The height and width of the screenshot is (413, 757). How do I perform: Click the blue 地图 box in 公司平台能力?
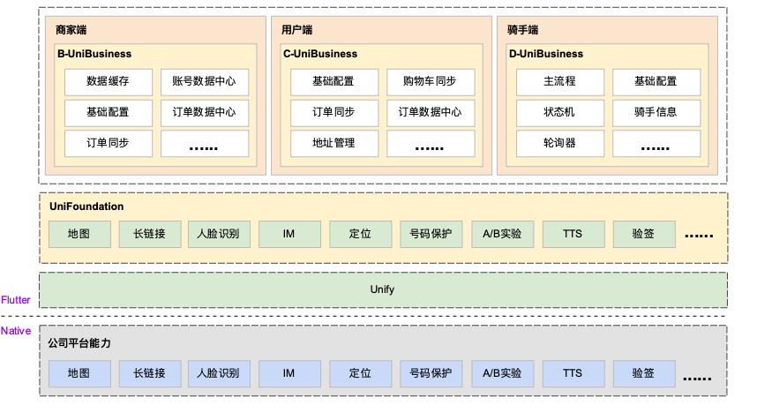click(x=79, y=374)
